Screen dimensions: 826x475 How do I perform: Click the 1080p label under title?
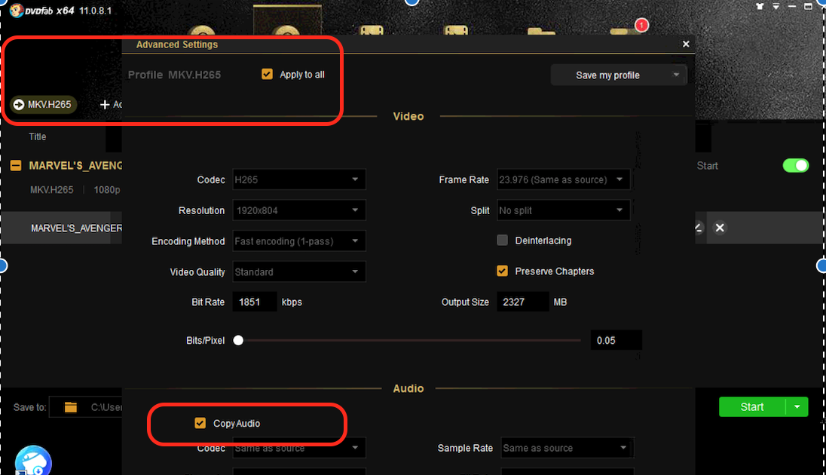tap(107, 190)
